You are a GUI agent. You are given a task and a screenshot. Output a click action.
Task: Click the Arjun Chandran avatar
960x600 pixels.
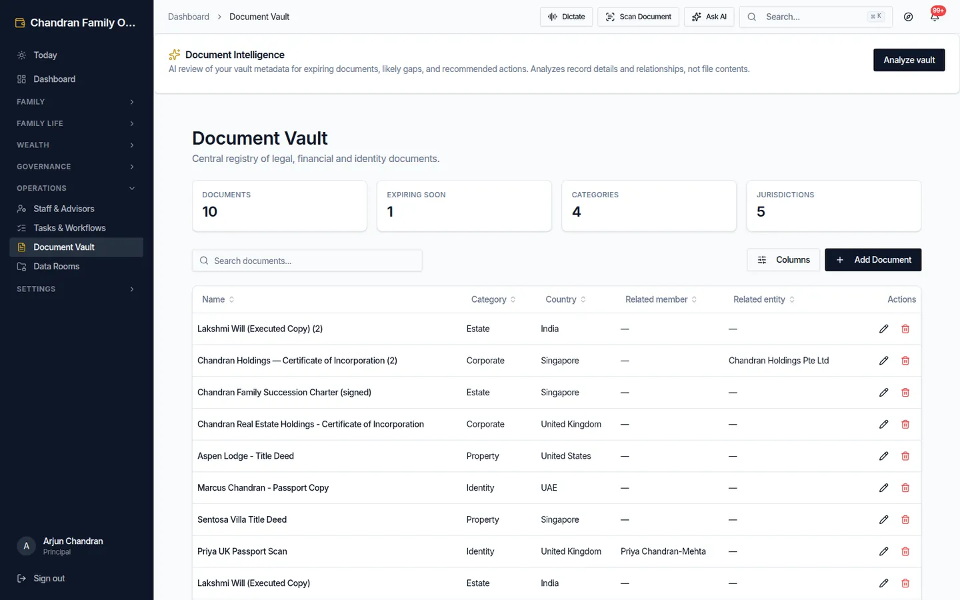[26, 546]
